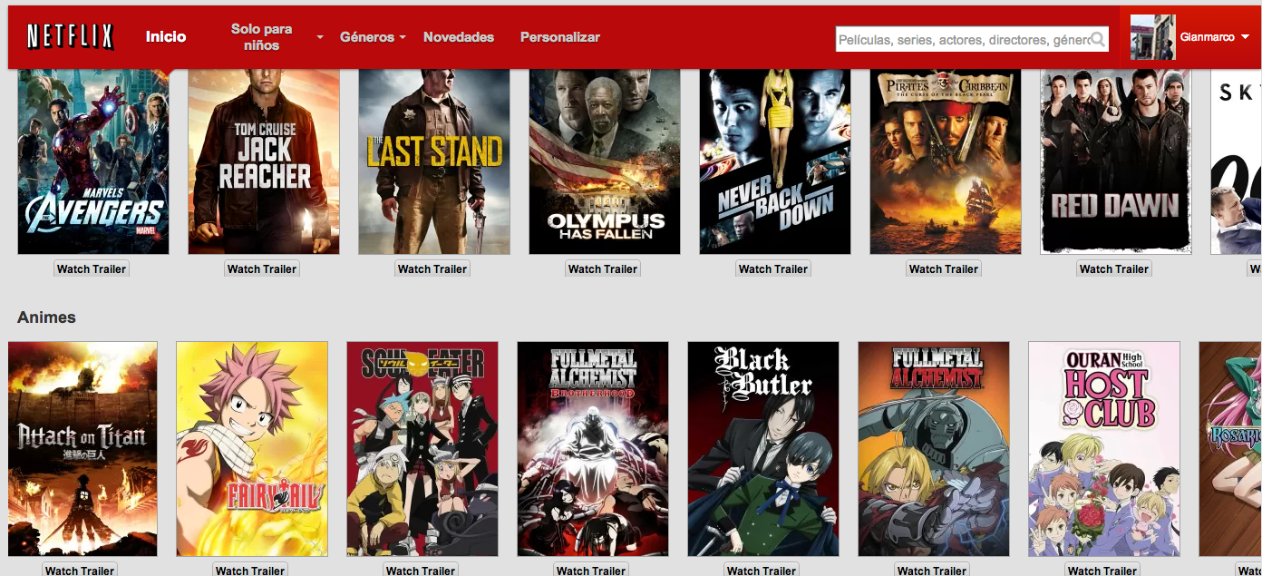
Task: Select the Pirates of the Caribbean poster
Action: 946,161
